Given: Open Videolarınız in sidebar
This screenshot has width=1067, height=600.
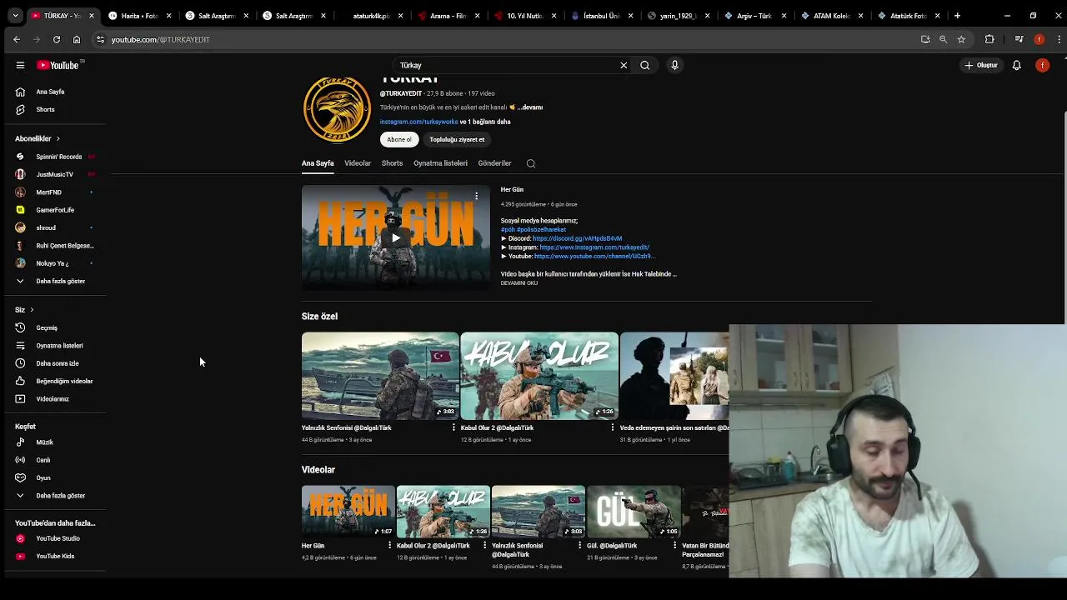Looking at the screenshot, I should tap(53, 398).
